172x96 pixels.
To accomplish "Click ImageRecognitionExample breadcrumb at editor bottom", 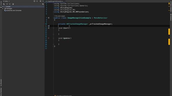I will (63, 95).
